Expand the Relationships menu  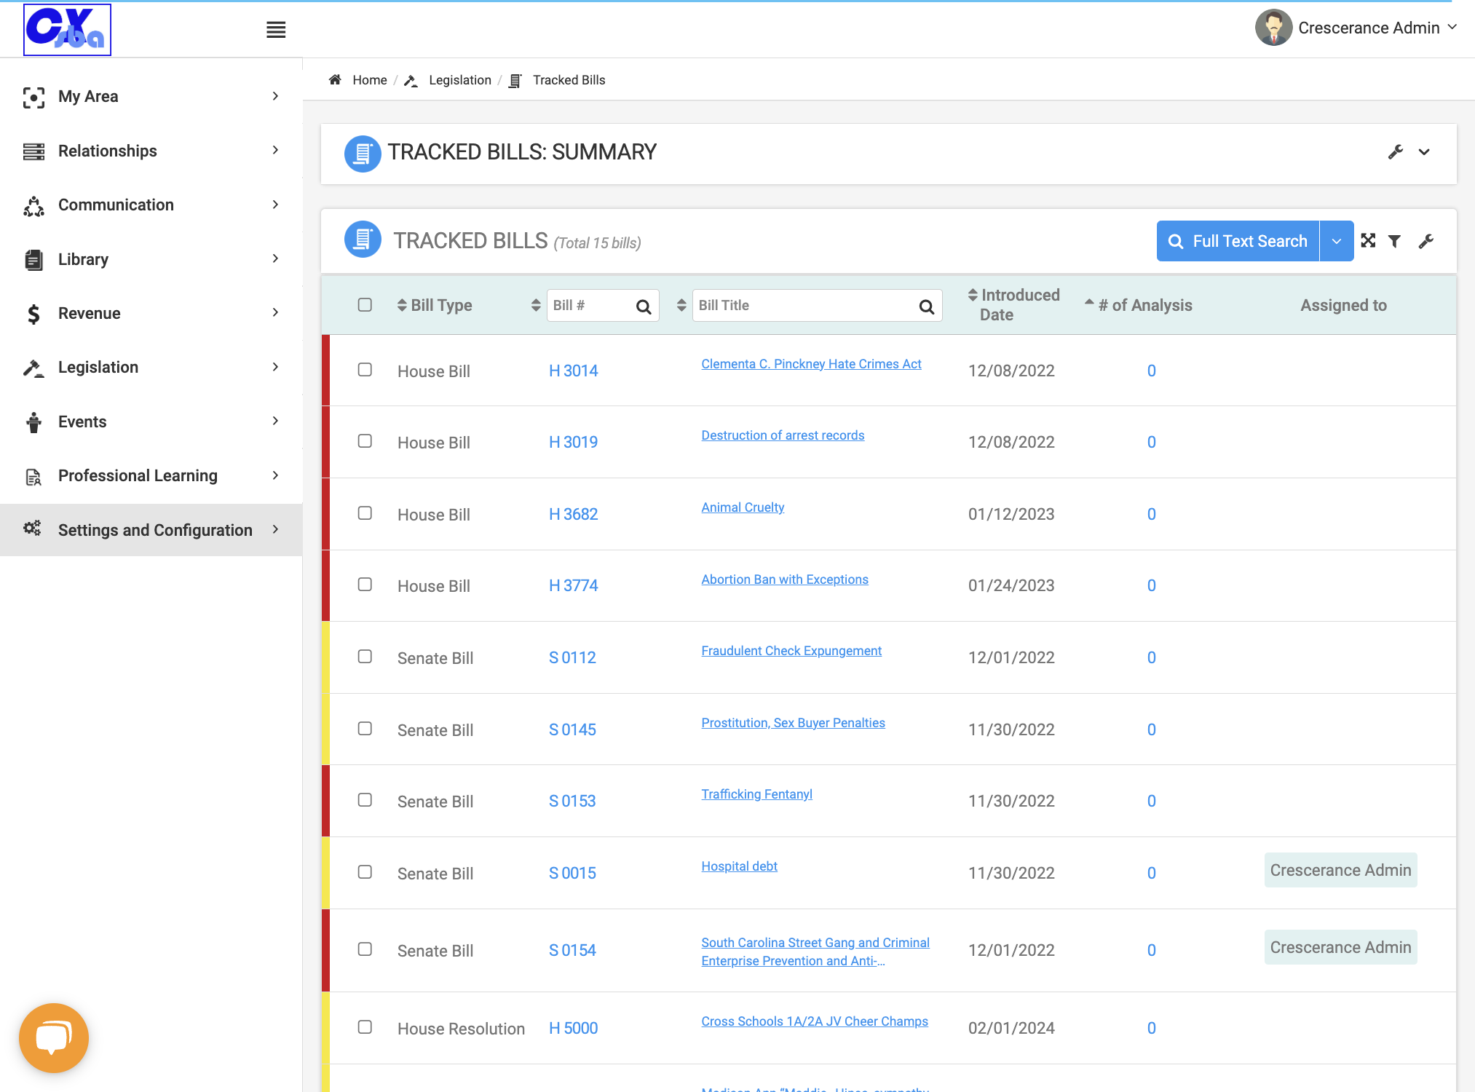tap(151, 151)
